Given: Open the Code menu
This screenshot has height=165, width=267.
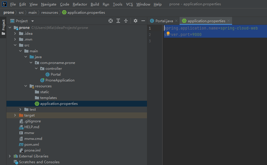Looking at the screenshot, I should pyautogui.click(x=65, y=4).
